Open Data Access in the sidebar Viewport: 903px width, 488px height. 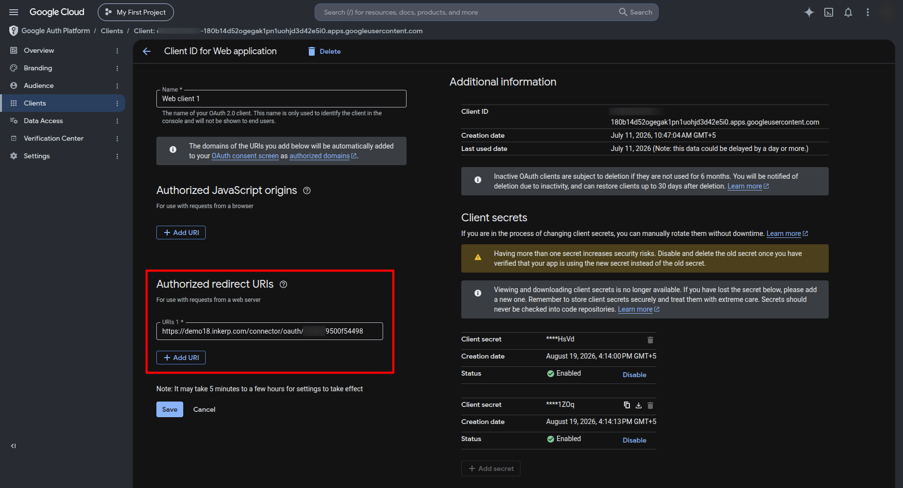click(43, 121)
